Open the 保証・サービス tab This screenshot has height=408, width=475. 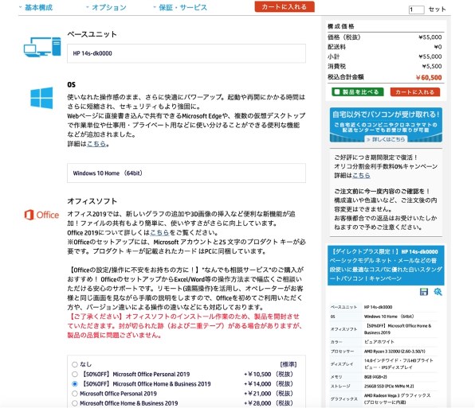coord(183,7)
